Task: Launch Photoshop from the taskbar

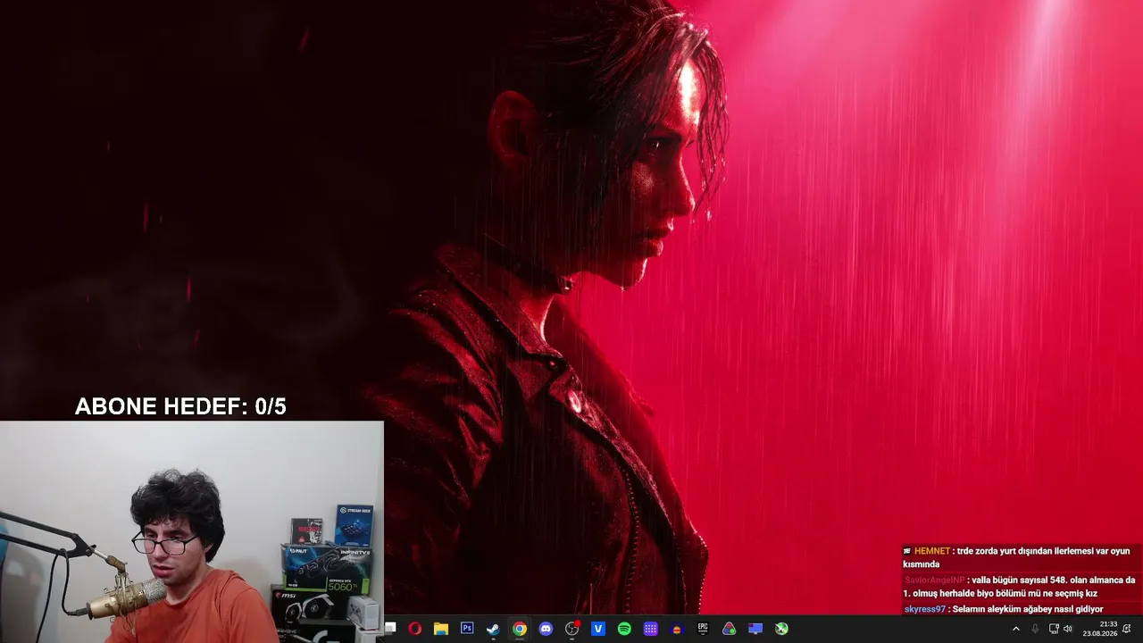Action: pyautogui.click(x=467, y=629)
